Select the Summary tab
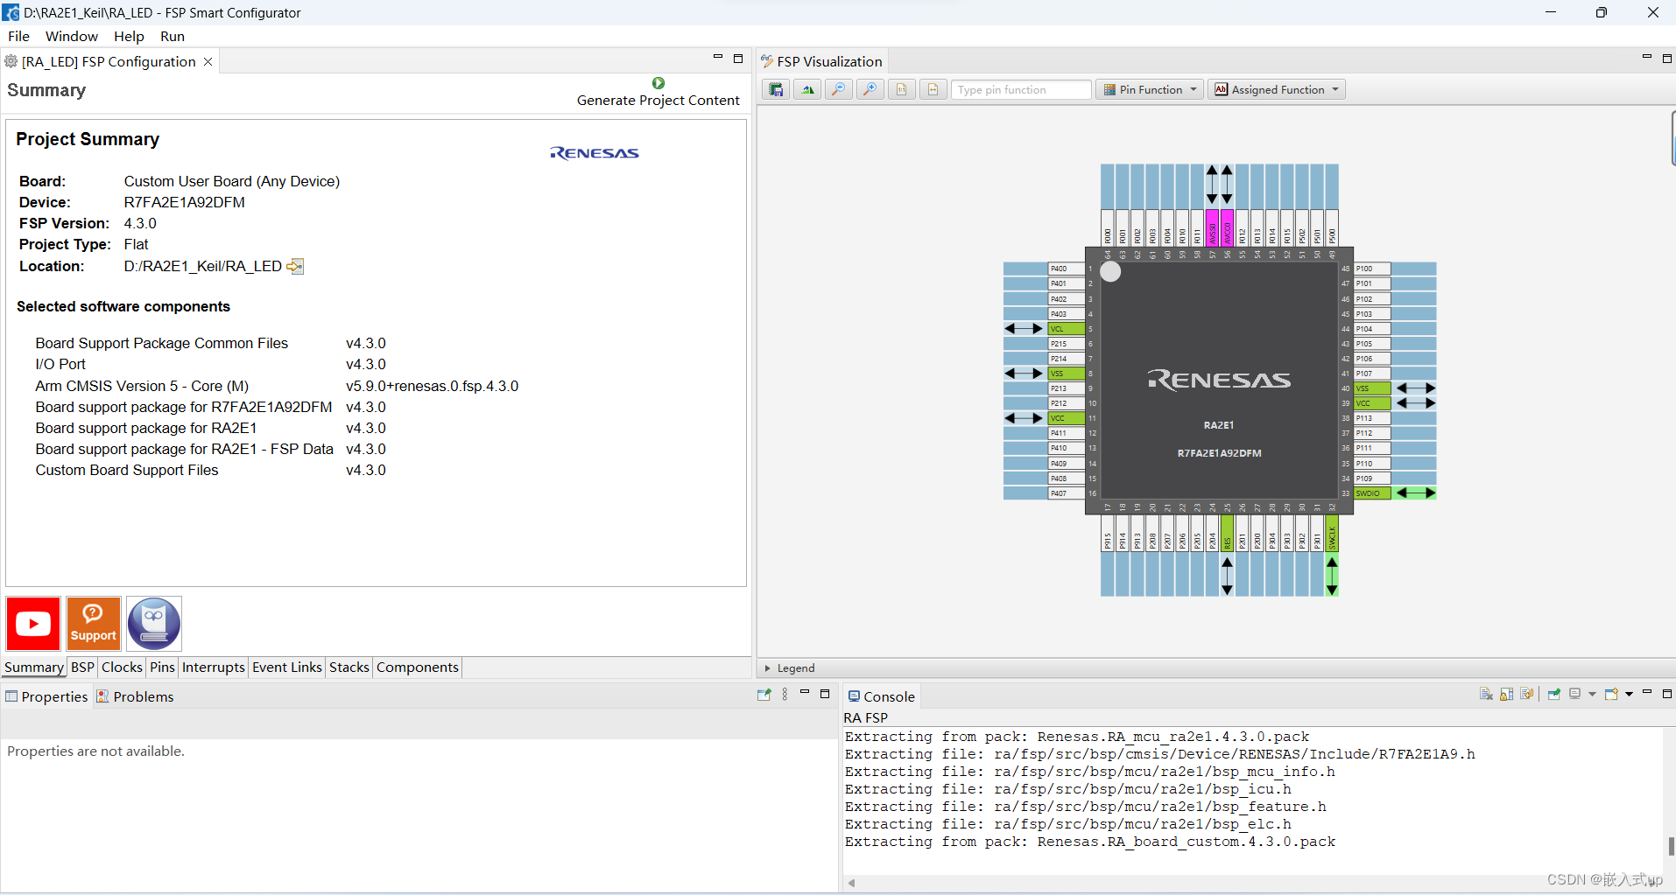Image resolution: width=1676 pixels, height=895 pixels. pos(33,668)
